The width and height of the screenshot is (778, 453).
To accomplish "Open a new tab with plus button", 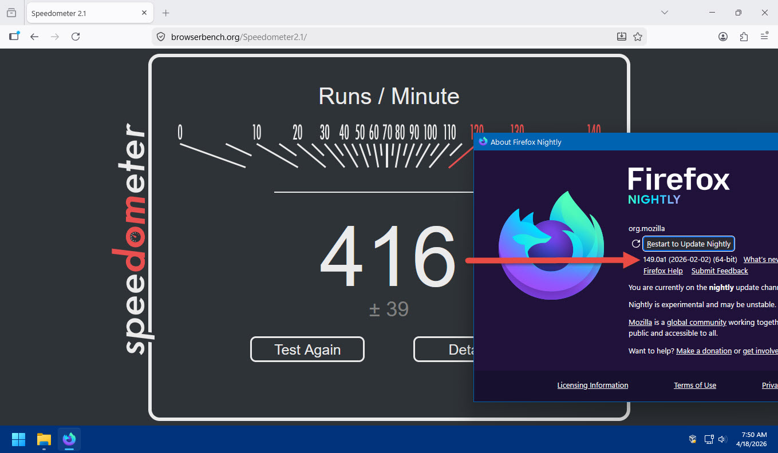I will point(166,13).
